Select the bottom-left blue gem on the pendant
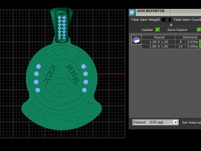Screen dimensions: 201x151 (x=38, y=90)
